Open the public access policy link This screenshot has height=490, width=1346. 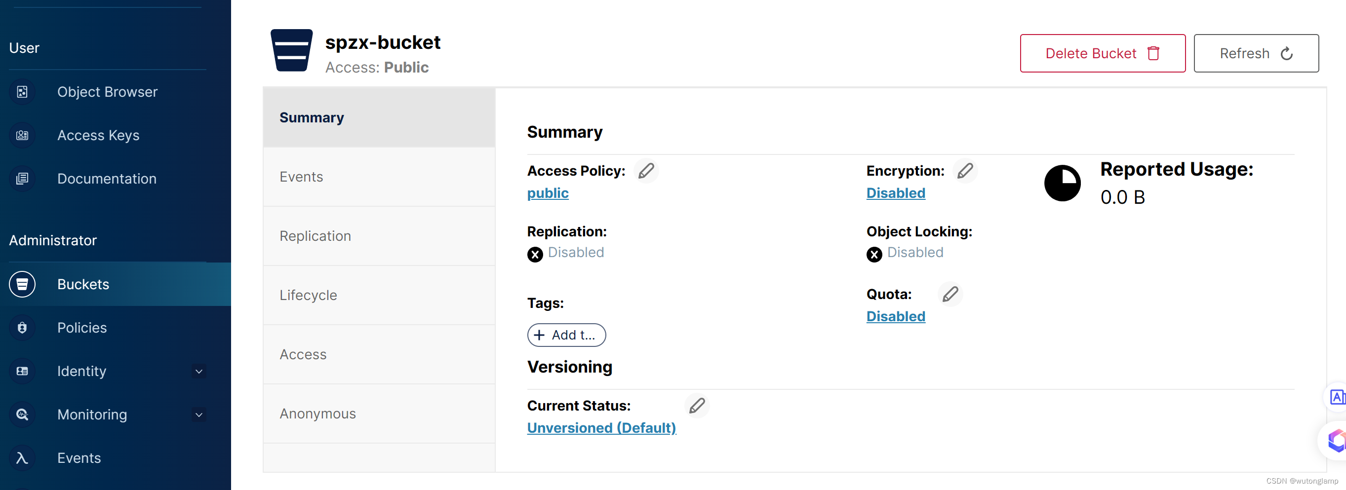click(548, 193)
